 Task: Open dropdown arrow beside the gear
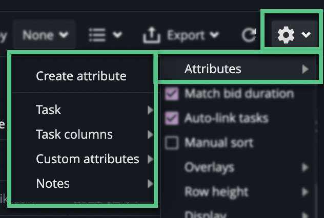coord(306,35)
